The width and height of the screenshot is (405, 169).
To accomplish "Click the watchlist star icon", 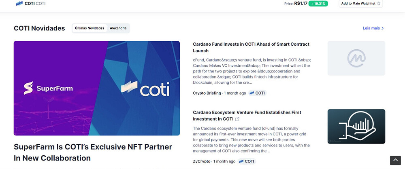I will (x=379, y=4).
